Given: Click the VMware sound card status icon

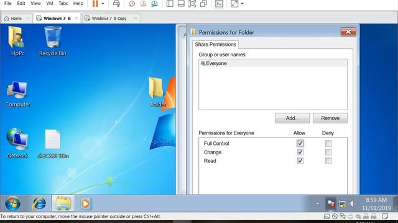Looking at the screenshot, I should click(x=358, y=216).
